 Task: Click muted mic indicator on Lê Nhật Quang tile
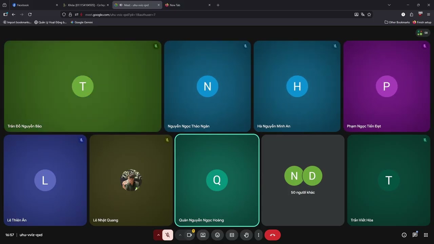(167, 140)
